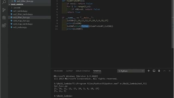Click the highlighted 'filter' word in line 10
Viewport: 174px width, 98px height.
pos(85,26)
